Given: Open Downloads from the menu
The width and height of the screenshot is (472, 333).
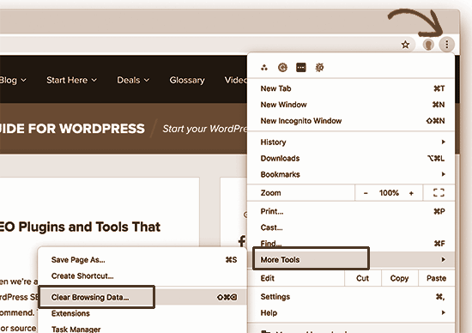Looking at the screenshot, I should [351, 159].
